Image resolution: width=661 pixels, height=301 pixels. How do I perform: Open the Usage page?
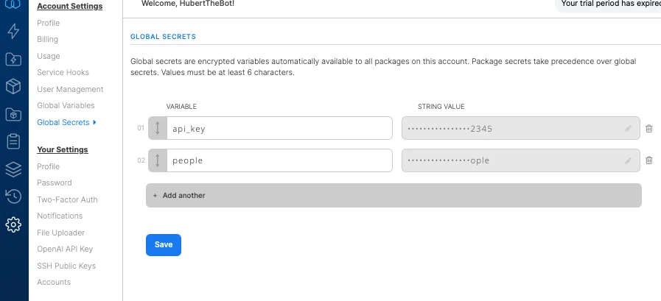click(49, 56)
